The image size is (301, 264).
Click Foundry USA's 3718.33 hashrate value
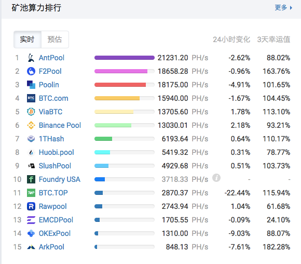click(175, 179)
